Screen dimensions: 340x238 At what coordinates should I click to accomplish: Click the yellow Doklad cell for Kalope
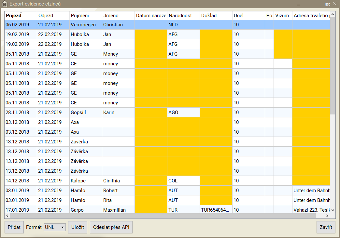(216, 181)
